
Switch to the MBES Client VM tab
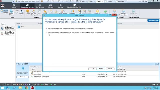pyautogui.click(x=121, y=1)
